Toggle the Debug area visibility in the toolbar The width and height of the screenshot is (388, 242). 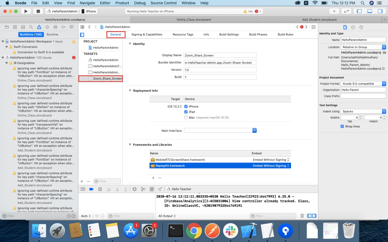click(x=370, y=11)
